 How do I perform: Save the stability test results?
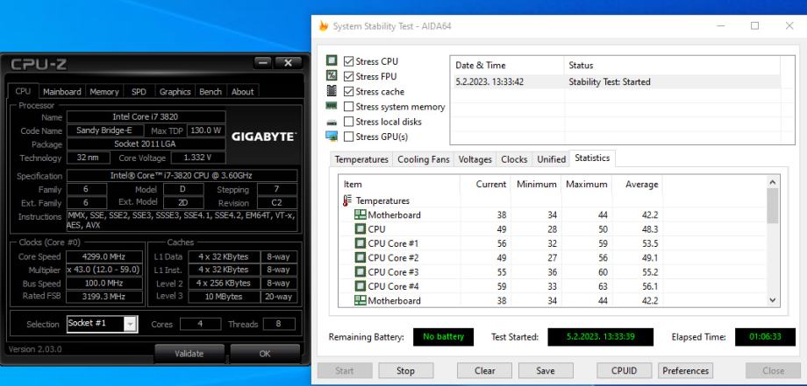tap(546, 370)
